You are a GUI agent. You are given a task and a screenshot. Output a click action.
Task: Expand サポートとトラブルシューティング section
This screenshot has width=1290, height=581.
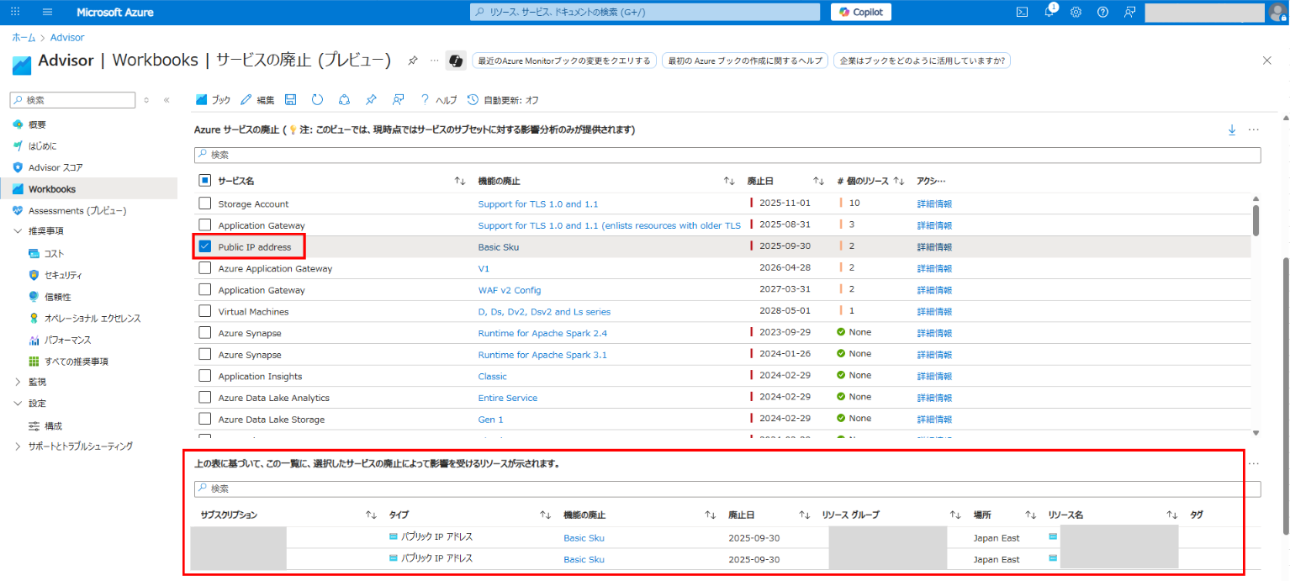click(19, 446)
